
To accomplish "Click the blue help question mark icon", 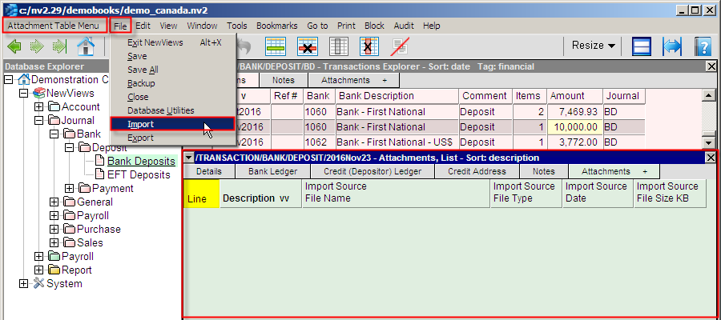I will click(703, 46).
